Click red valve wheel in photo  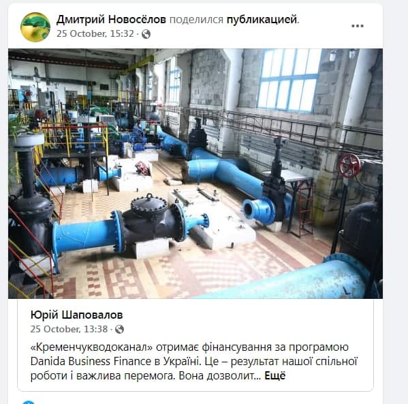pyautogui.click(x=350, y=165)
